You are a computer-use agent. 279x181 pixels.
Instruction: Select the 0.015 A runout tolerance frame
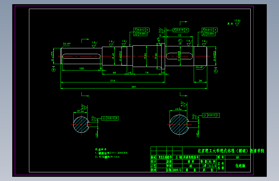tap(181, 30)
